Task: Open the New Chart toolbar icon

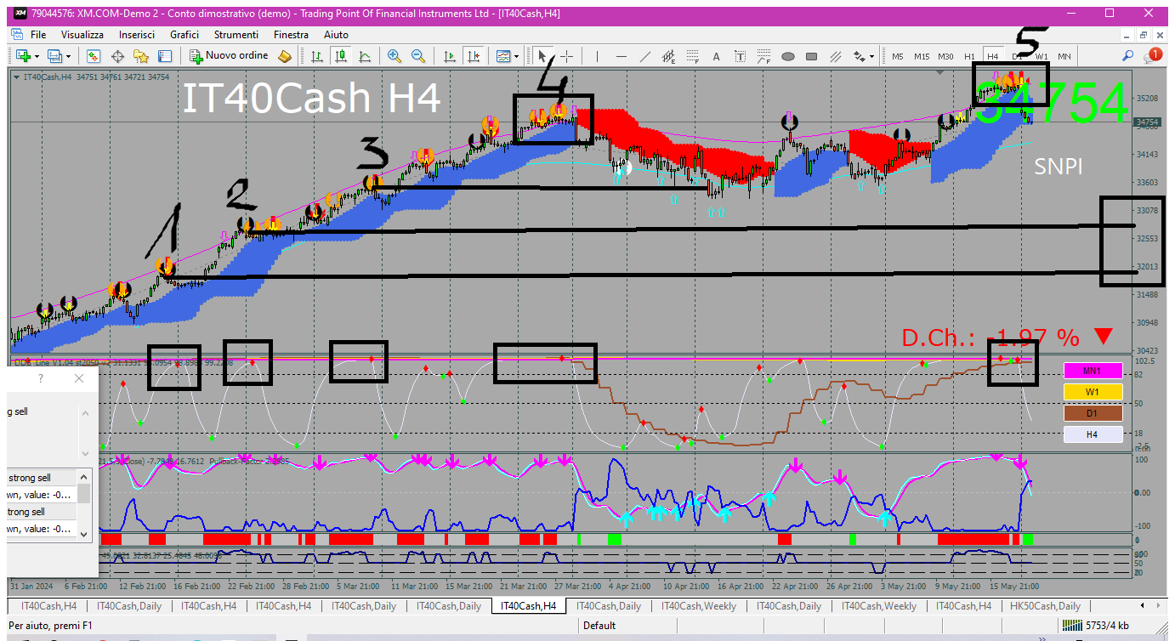Action: click(23, 56)
